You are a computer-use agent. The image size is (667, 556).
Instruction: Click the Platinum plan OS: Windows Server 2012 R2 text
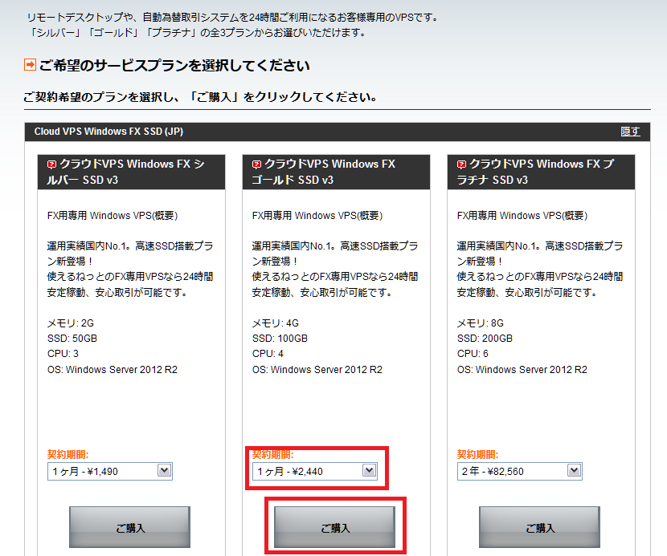[522, 370]
